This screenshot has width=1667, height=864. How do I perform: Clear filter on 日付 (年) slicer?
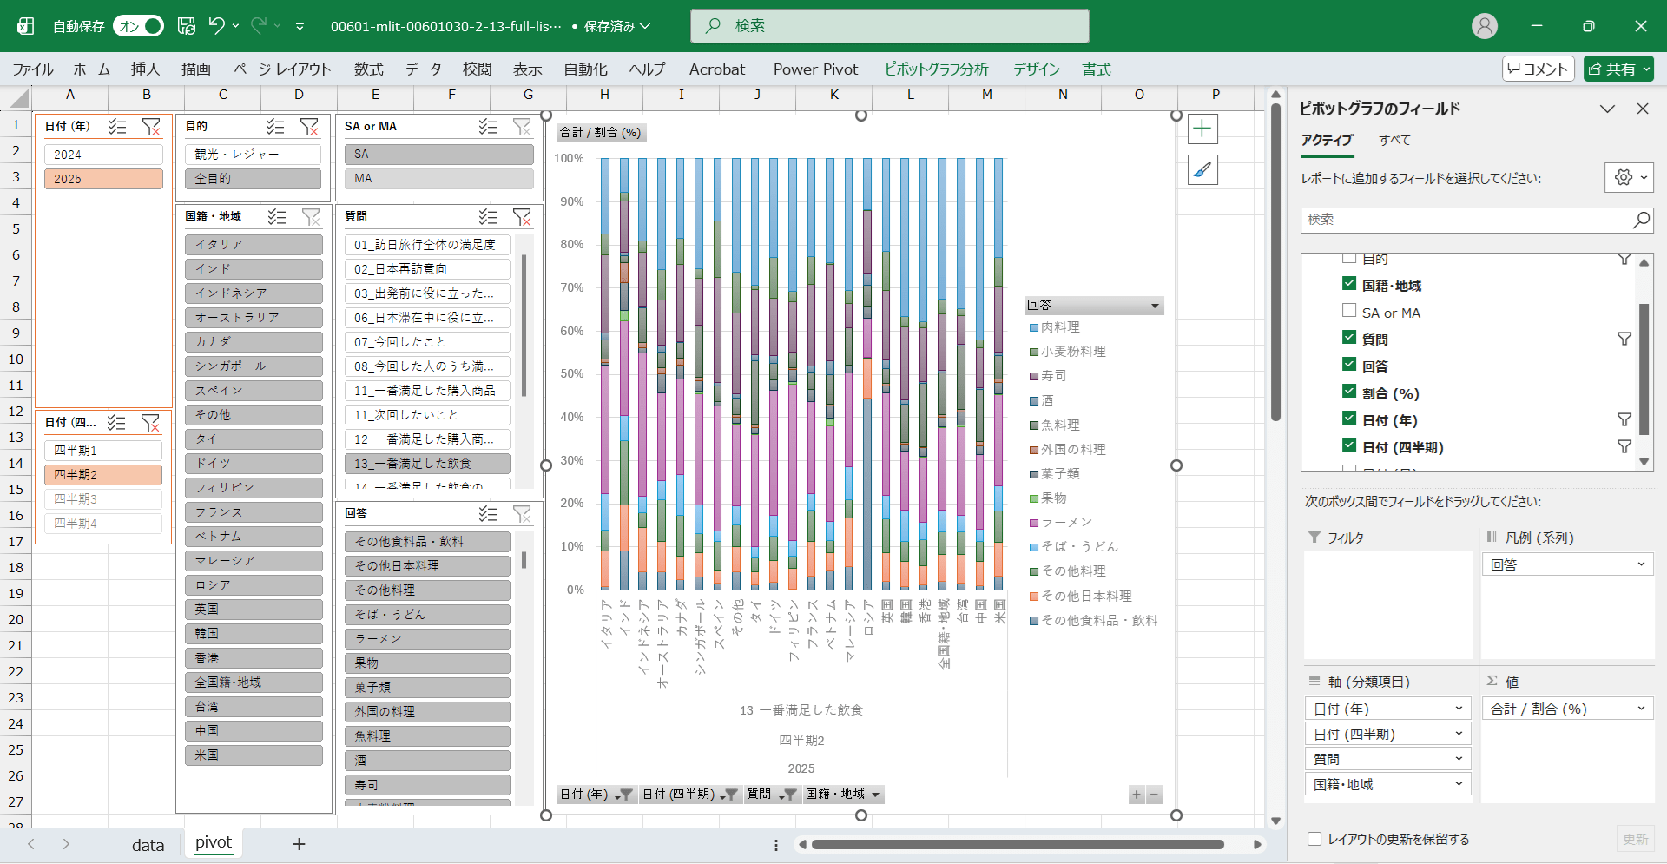151,127
